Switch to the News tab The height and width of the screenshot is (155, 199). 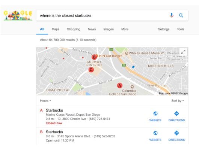point(92,29)
